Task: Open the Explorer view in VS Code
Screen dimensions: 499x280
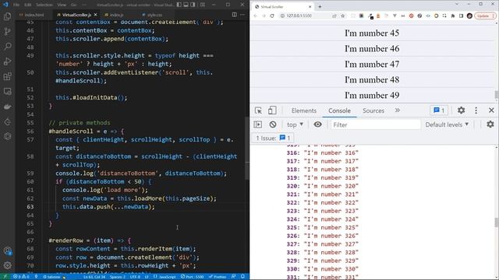Action: (x=7, y=16)
